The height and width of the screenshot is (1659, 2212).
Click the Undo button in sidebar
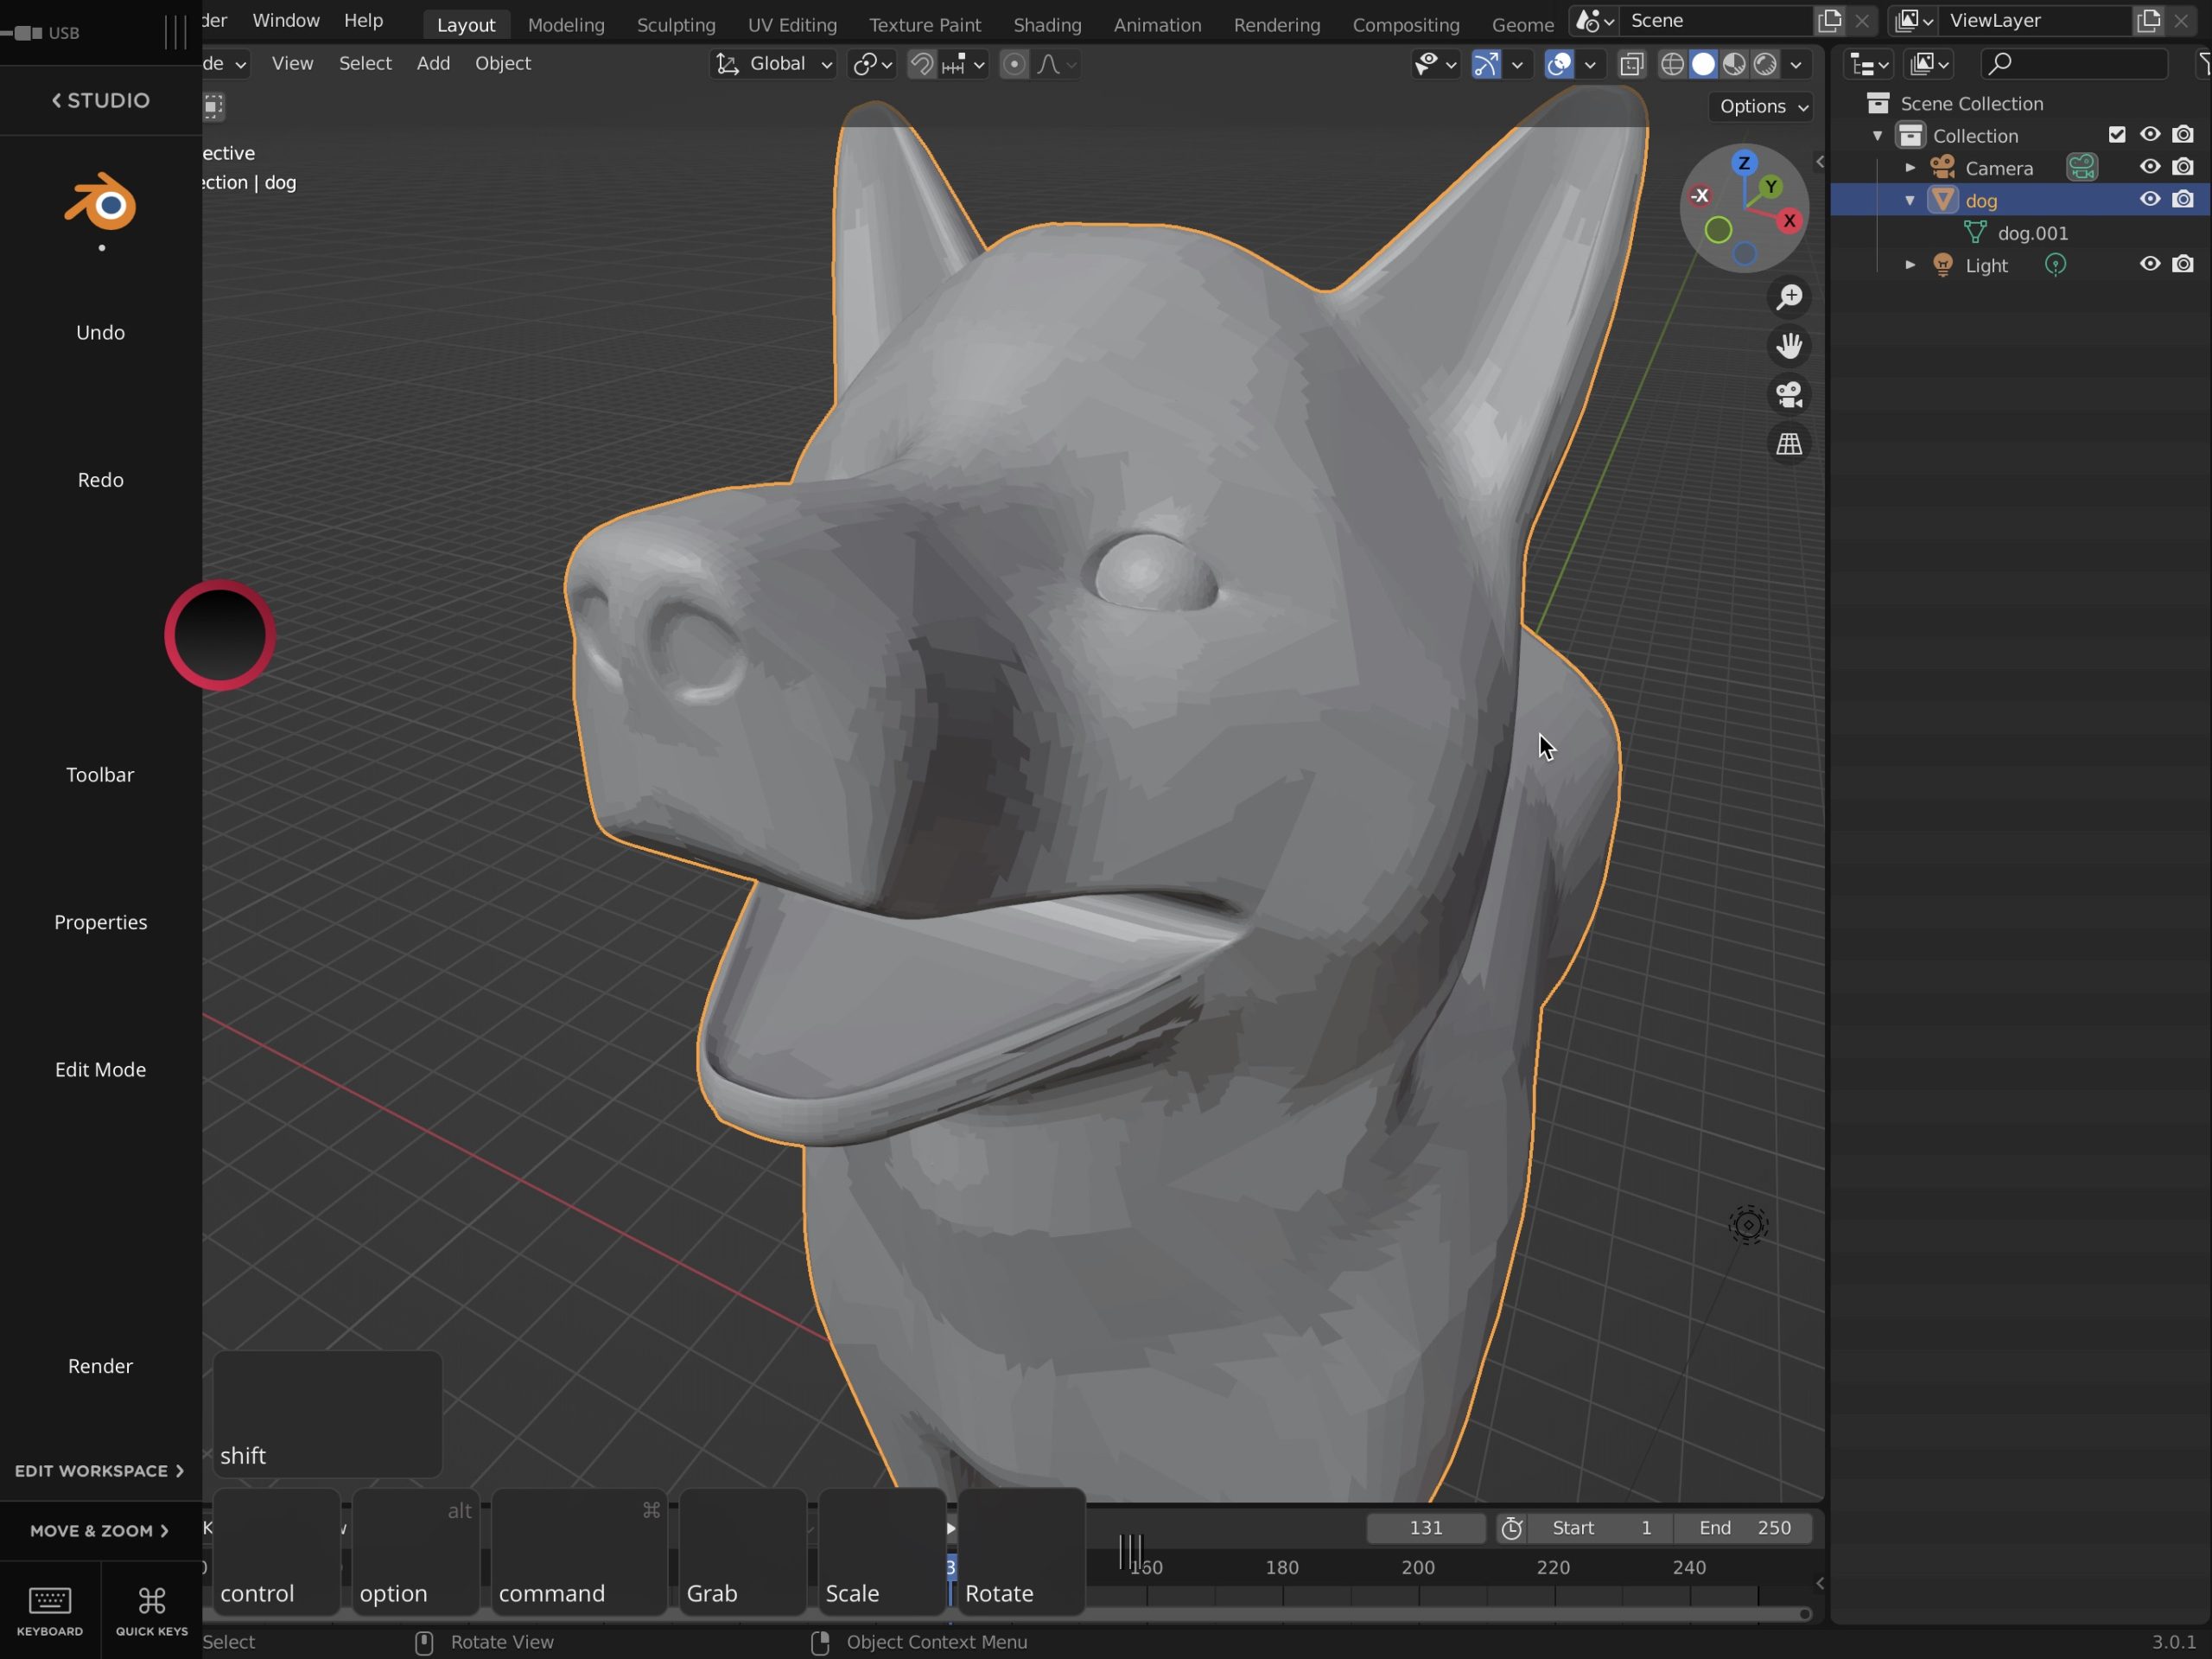(99, 331)
